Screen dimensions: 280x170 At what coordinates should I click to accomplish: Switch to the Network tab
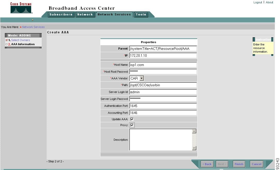tap(85, 14)
